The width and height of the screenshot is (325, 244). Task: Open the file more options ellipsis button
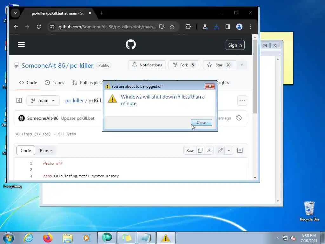click(242, 100)
